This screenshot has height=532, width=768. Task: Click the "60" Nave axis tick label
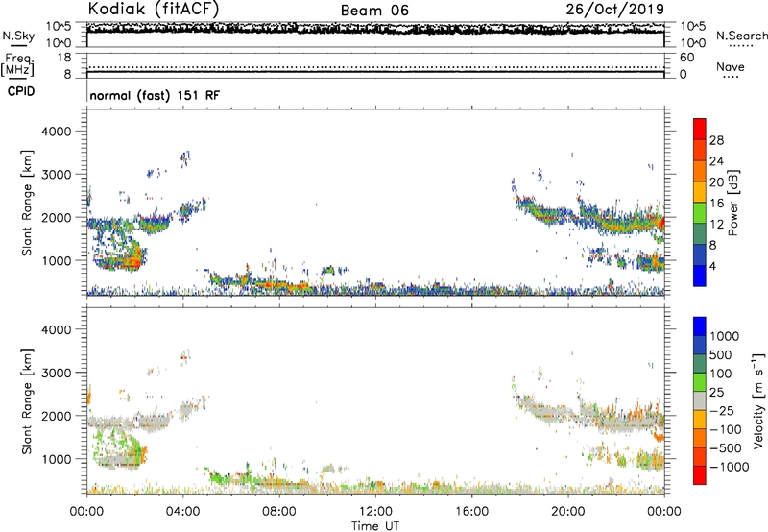687,58
